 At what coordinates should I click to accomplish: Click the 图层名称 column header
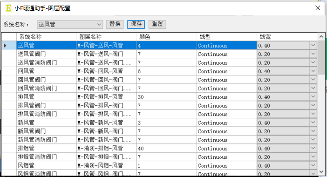(106, 37)
